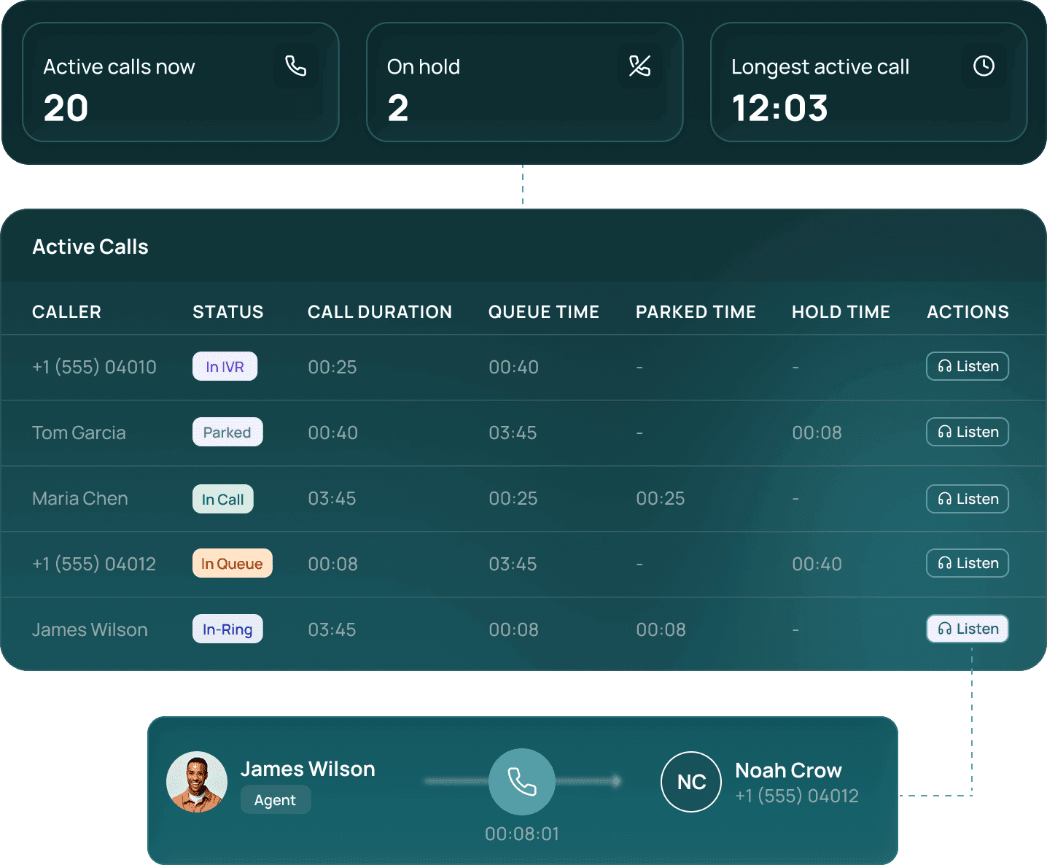Click the In Queue status badge
Image resolution: width=1047 pixels, height=865 pixels.
232,563
